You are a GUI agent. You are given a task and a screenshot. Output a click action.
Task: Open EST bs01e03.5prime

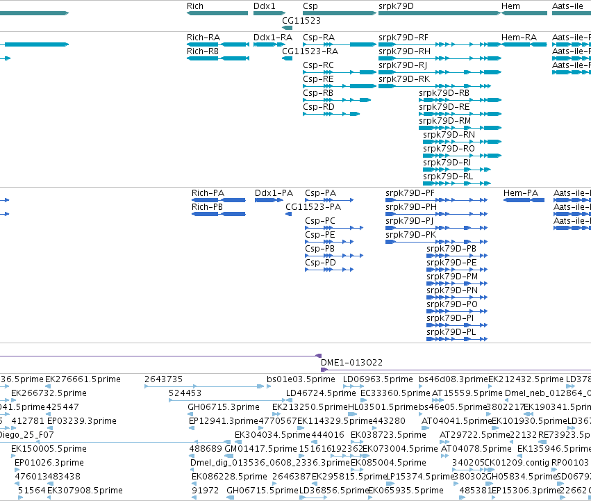point(301,379)
